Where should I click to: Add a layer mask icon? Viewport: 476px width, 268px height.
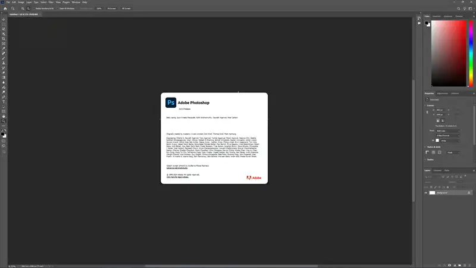(x=450, y=265)
